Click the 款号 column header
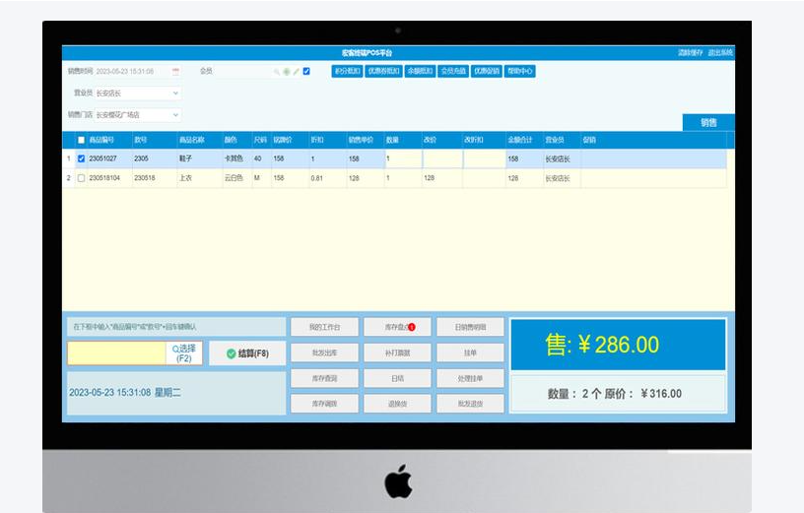 pyautogui.click(x=141, y=140)
